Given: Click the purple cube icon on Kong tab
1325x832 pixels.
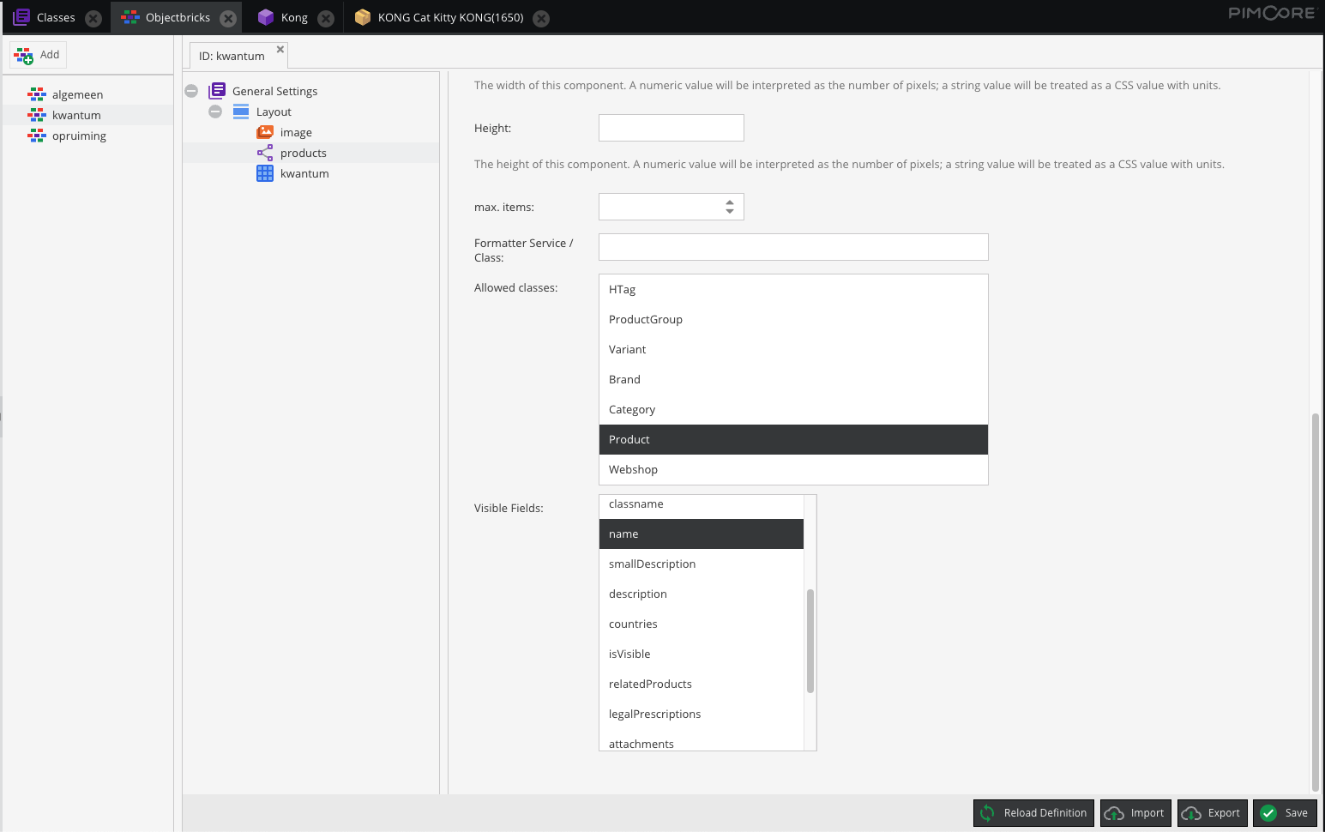Looking at the screenshot, I should pos(267,16).
